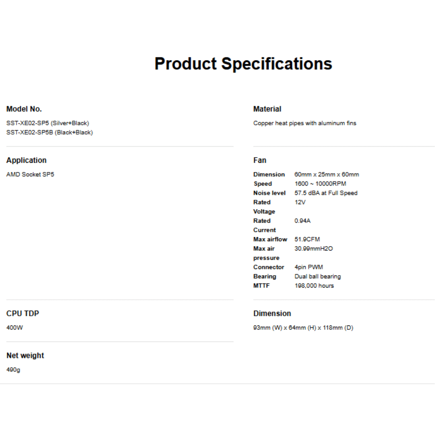The height and width of the screenshot is (435, 435).
Task: Click the Material section heading
Action: point(267,109)
